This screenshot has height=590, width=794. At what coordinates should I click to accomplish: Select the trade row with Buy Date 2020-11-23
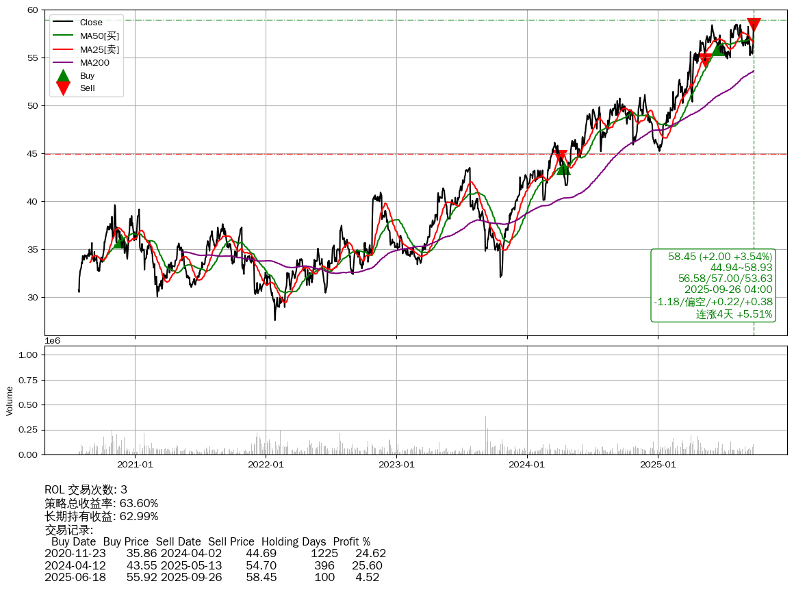point(215,553)
